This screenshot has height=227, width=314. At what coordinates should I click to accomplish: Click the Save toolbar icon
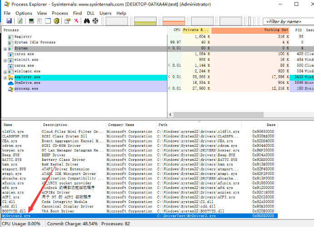pos(9,21)
